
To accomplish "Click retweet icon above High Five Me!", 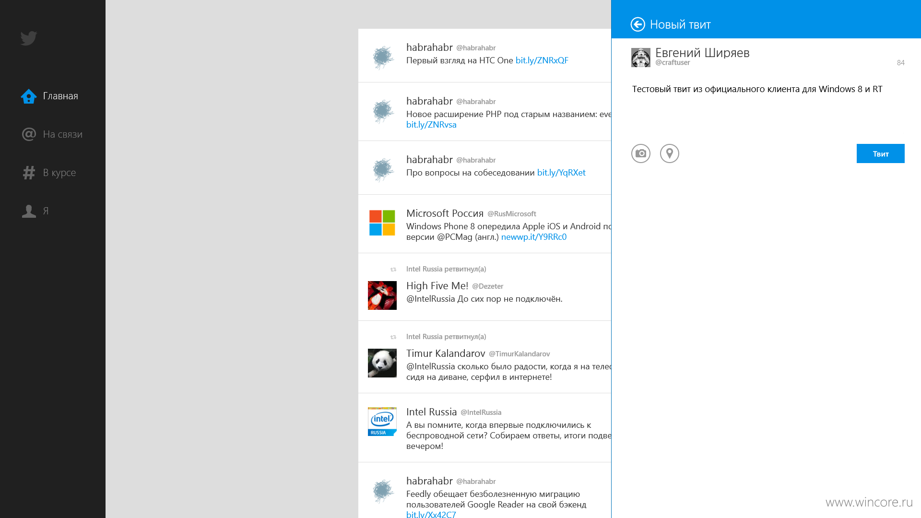I will pyautogui.click(x=393, y=270).
